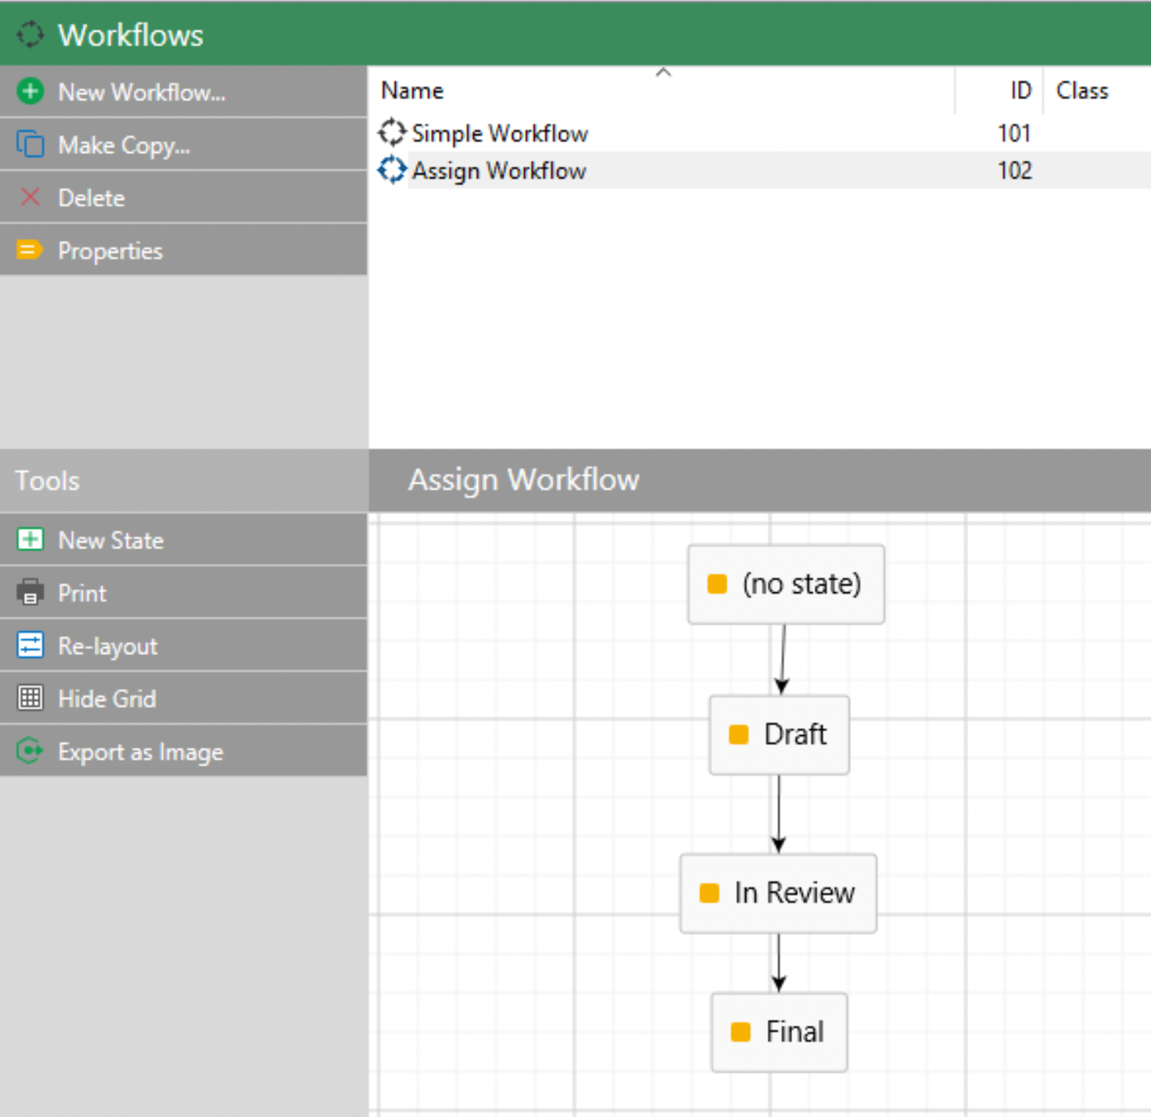Select Assign Workflow row name
Viewport: 1151px width, 1117px height.
point(499,171)
